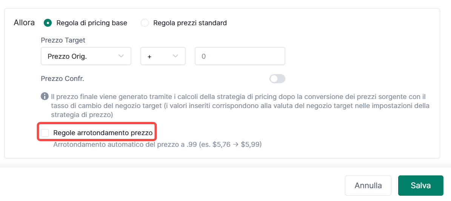
Task: Click the "Regole arrotondamento prezzo" label text
Action: click(103, 132)
